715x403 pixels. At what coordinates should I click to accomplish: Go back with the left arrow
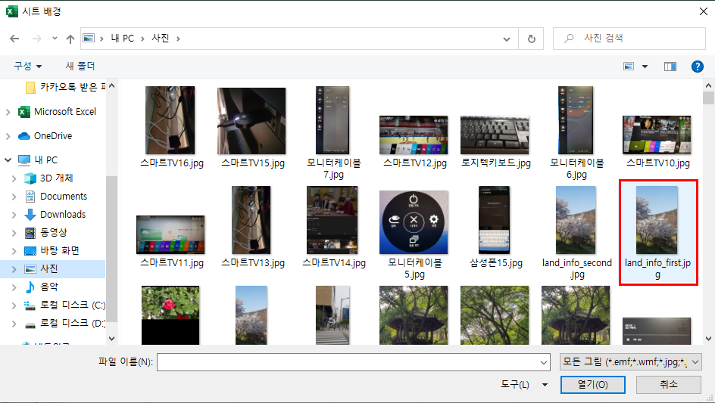click(14, 39)
